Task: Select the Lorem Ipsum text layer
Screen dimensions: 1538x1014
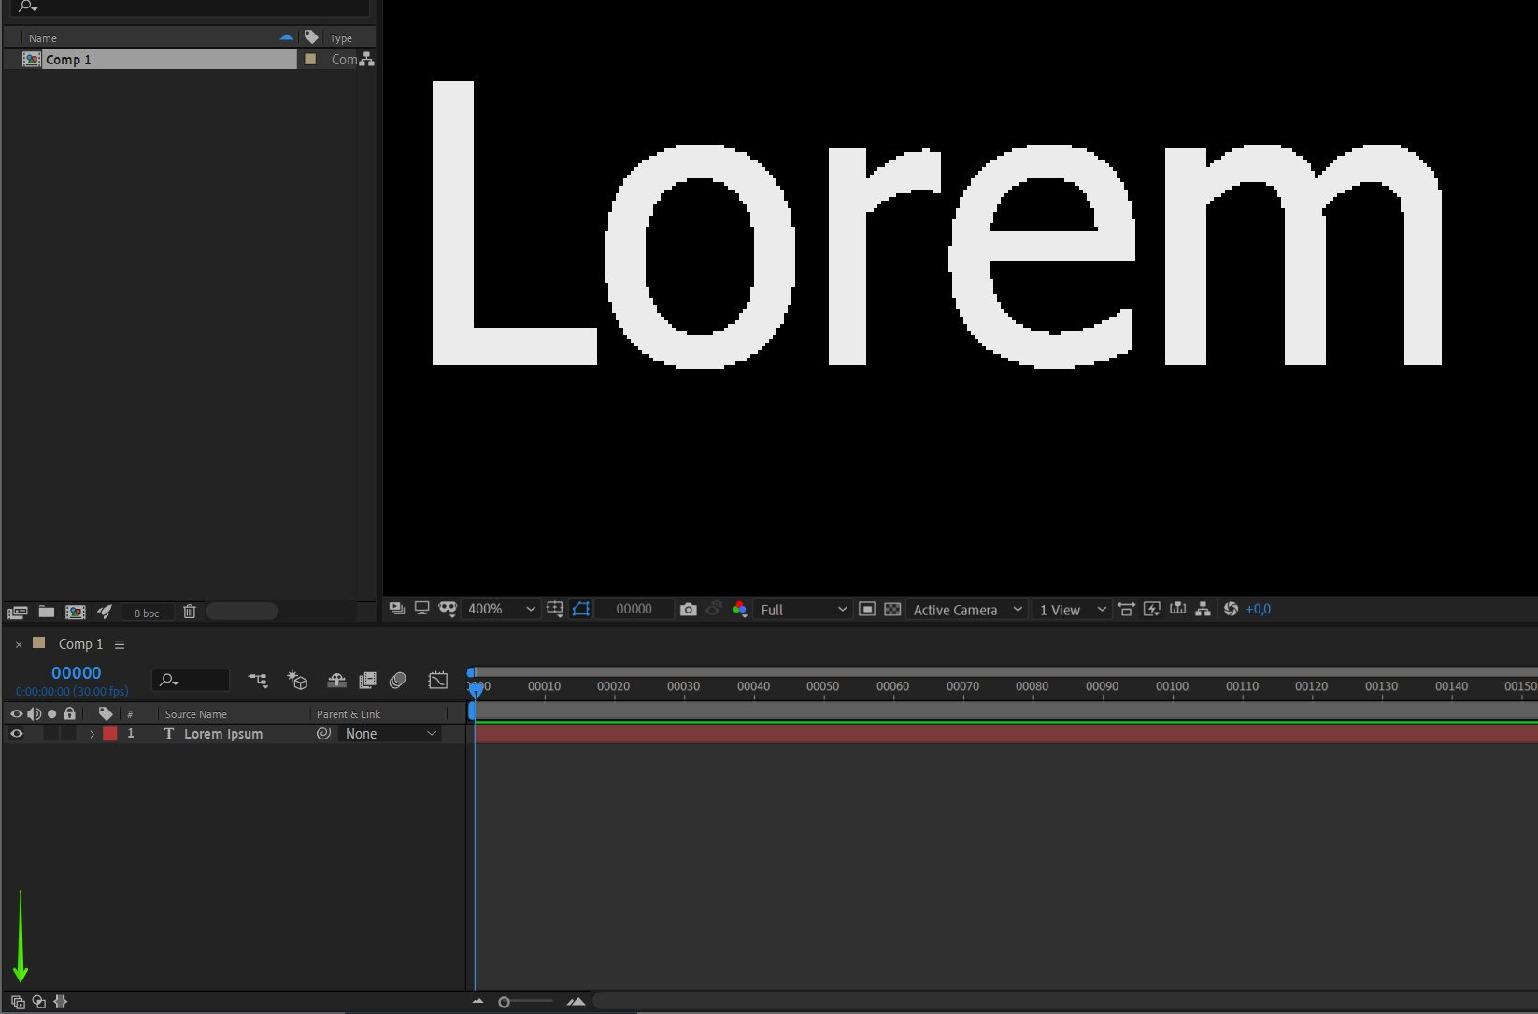Action: pyautogui.click(x=222, y=734)
